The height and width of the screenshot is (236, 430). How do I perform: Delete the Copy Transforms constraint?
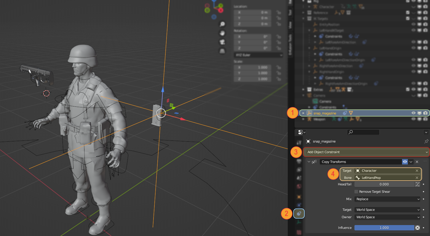tap(417, 162)
